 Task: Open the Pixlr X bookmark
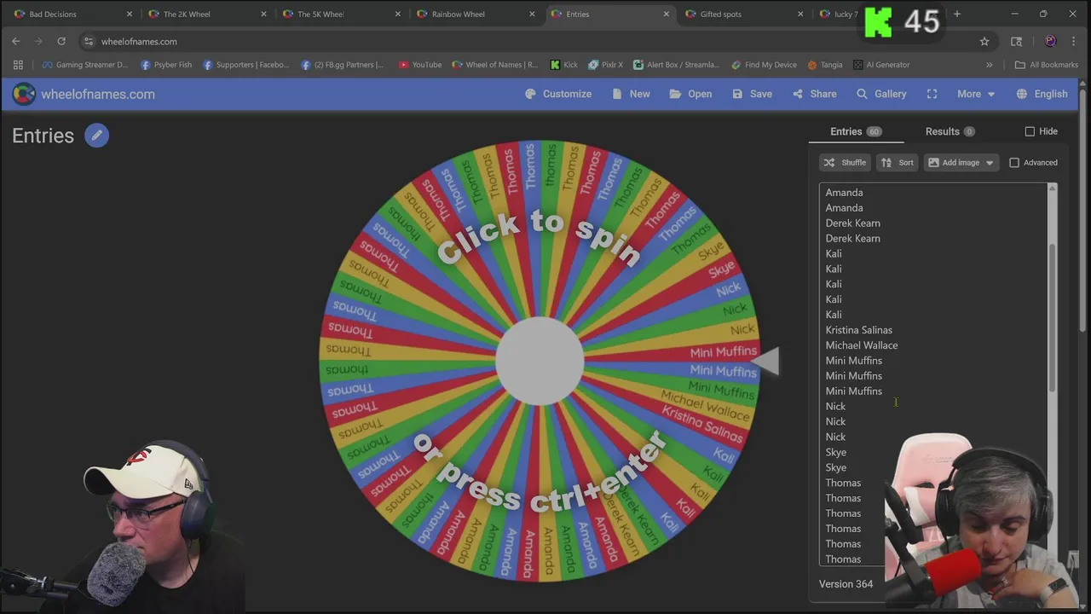tap(604, 65)
